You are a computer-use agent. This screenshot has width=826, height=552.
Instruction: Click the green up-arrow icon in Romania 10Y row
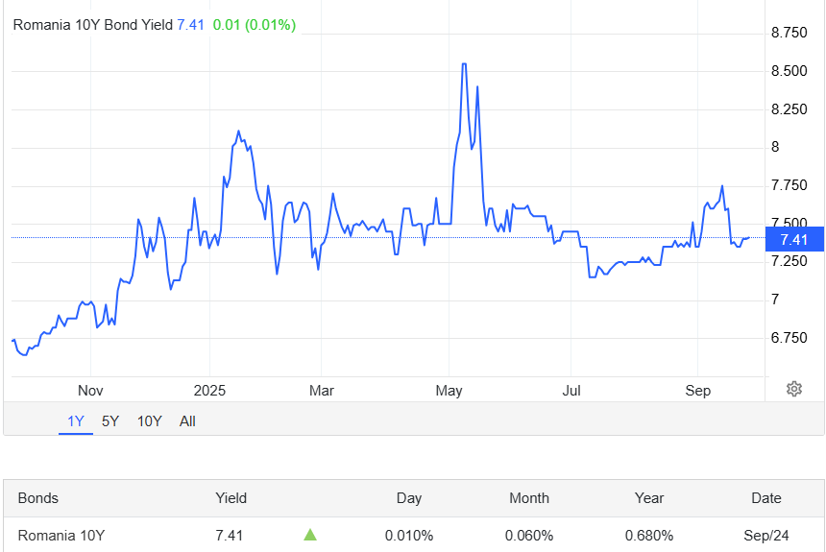tap(310, 535)
